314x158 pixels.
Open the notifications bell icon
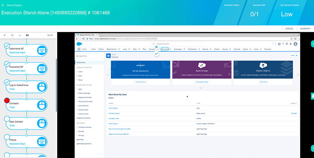pyautogui.click(x=291, y=44)
